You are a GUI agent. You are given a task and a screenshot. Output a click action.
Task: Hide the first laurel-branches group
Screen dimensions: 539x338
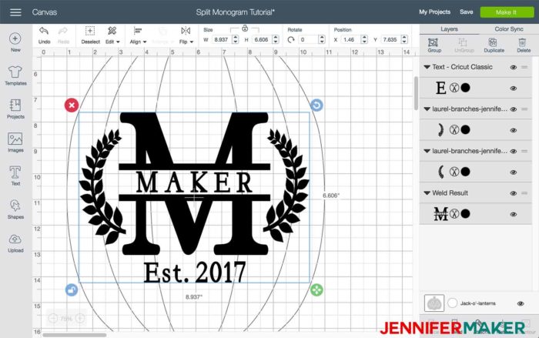pos(514,109)
